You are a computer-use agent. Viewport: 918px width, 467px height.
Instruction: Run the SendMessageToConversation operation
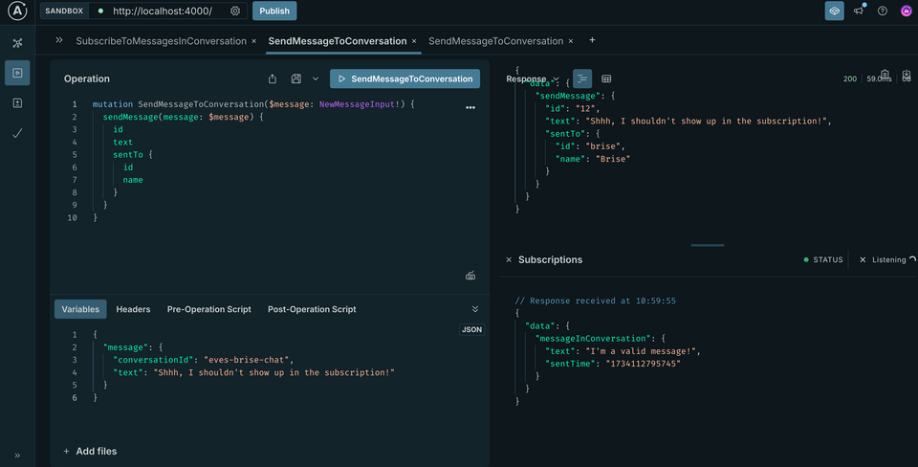click(404, 78)
